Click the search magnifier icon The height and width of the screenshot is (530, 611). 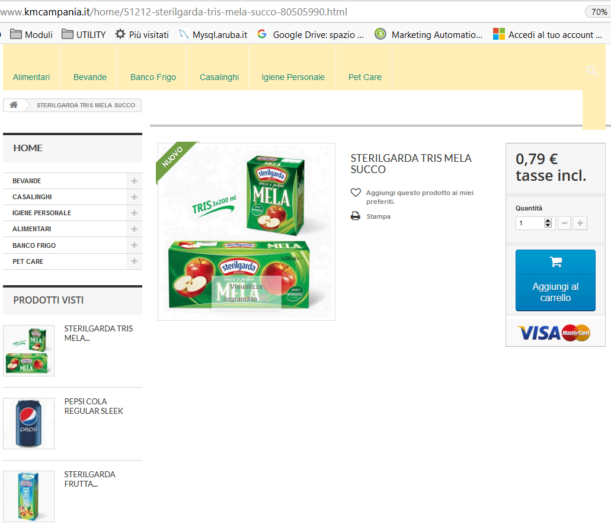[591, 71]
